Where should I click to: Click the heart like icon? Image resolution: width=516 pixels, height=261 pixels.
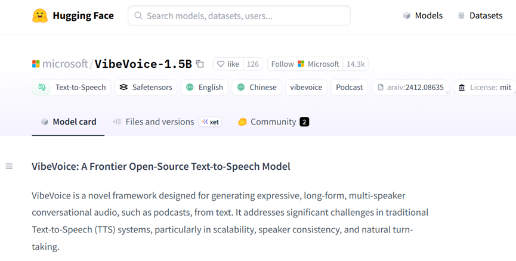pyautogui.click(x=221, y=64)
